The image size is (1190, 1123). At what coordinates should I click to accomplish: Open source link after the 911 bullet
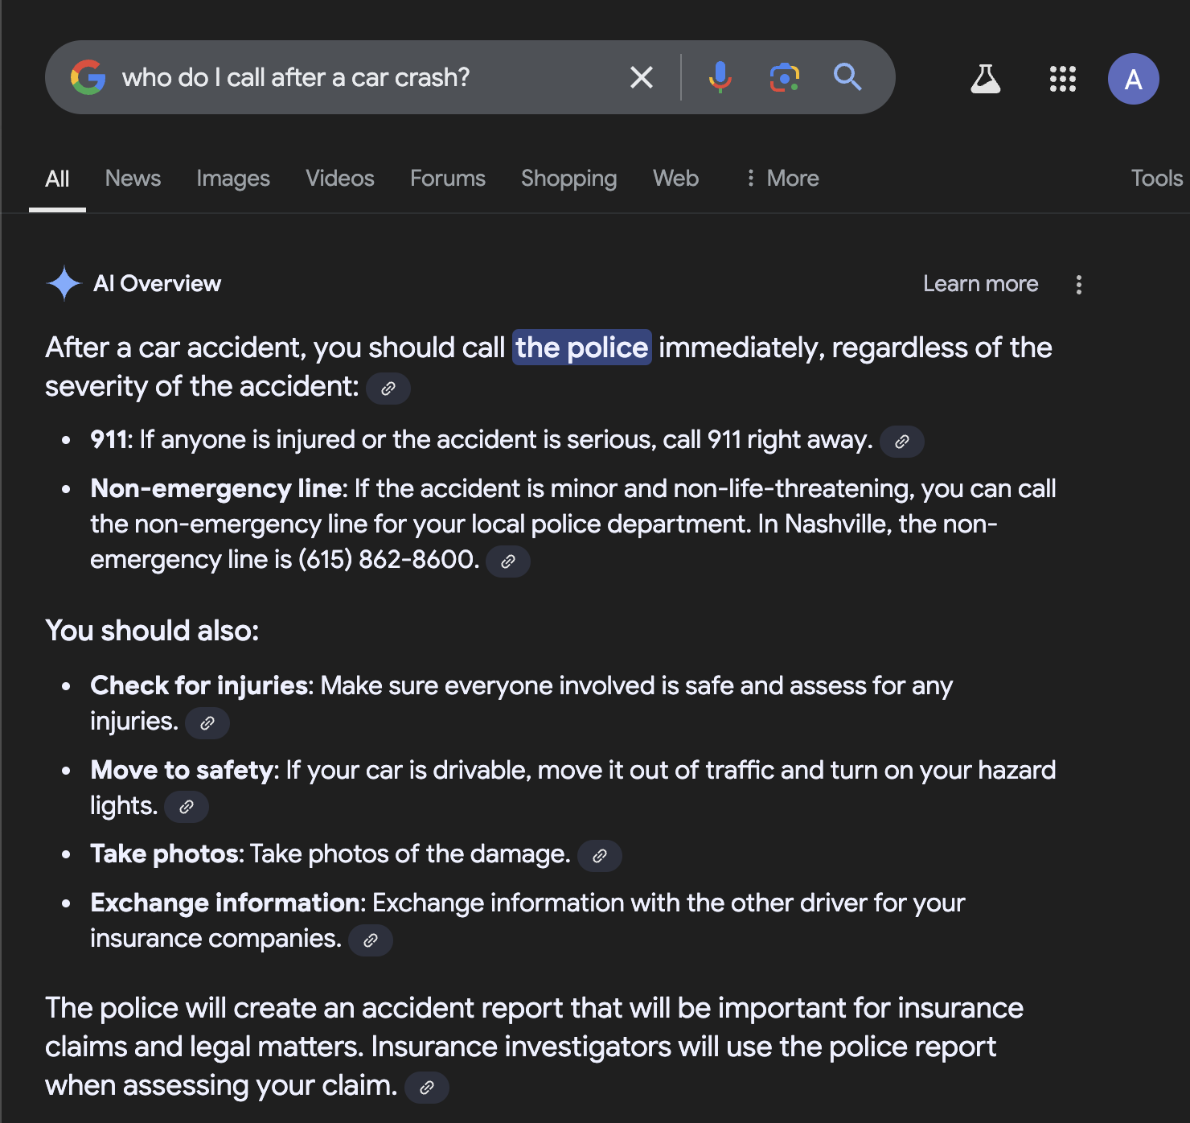tap(902, 442)
